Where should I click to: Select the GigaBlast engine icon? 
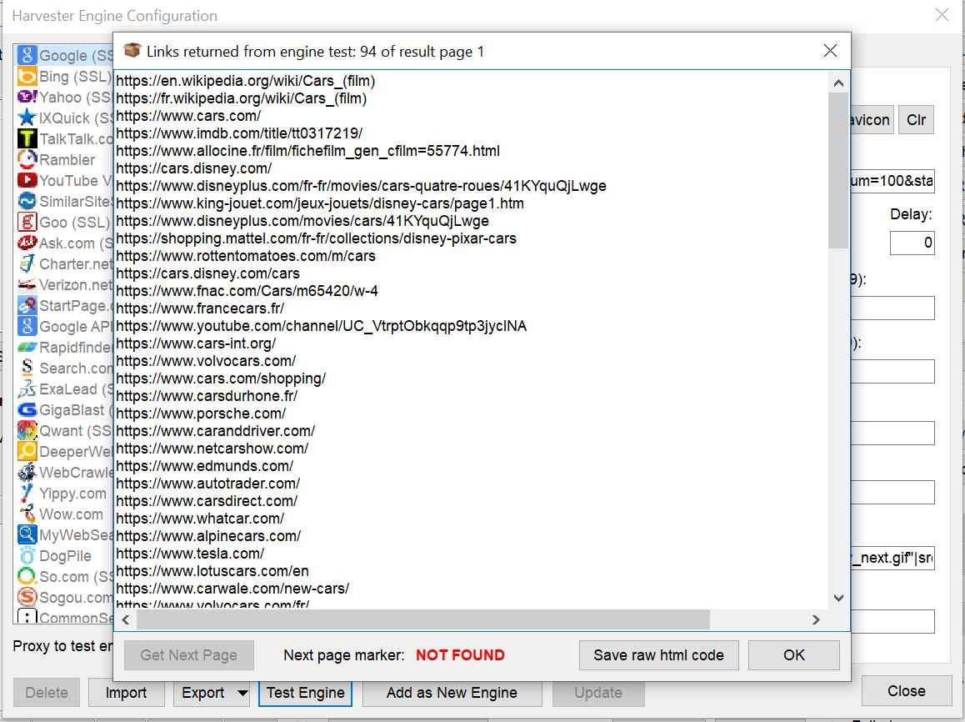(27, 410)
